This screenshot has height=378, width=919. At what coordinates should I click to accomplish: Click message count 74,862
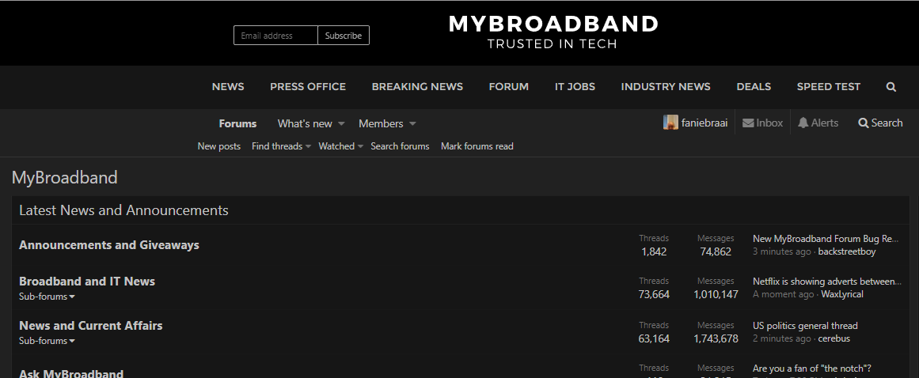[716, 251]
